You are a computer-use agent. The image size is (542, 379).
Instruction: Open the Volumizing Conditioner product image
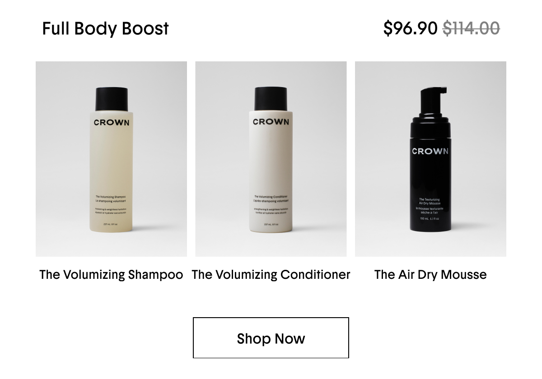[271, 159]
